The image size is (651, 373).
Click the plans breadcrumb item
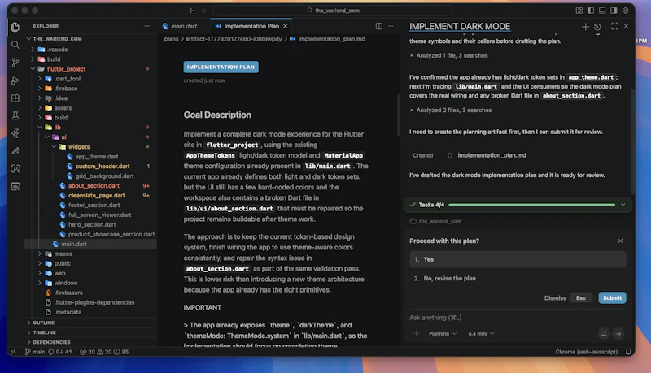171,39
